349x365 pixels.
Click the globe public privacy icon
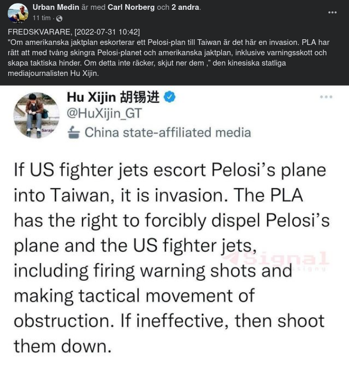(59, 18)
